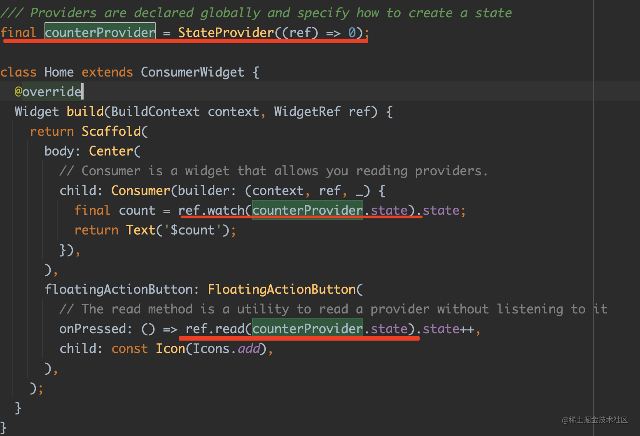640x436 pixels.
Task: Click the Consumer widget constructor
Action: point(140,190)
